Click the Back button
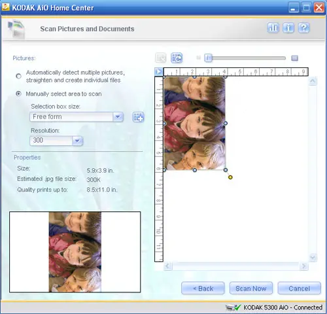Viewport: 327px width, 314px height. tap(203, 288)
